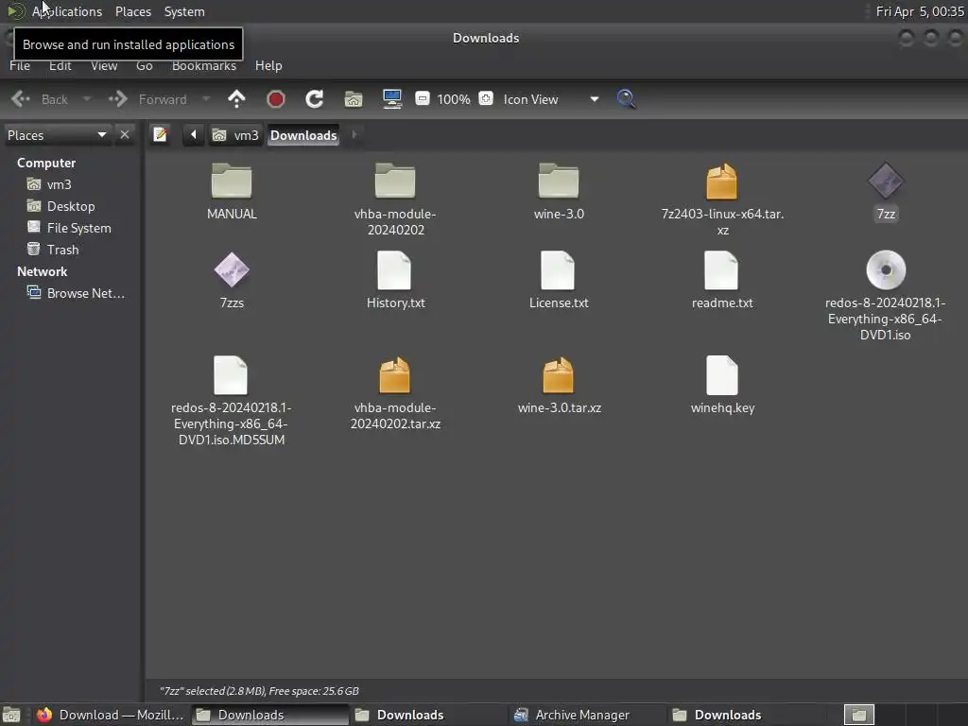
Task: Select the License.txt file
Action: pyautogui.click(x=559, y=280)
